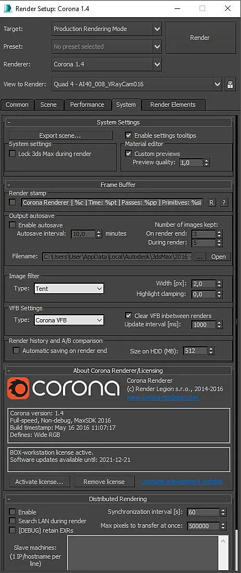Click the Preview quality value field
The image size is (241, 573).
click(191, 163)
